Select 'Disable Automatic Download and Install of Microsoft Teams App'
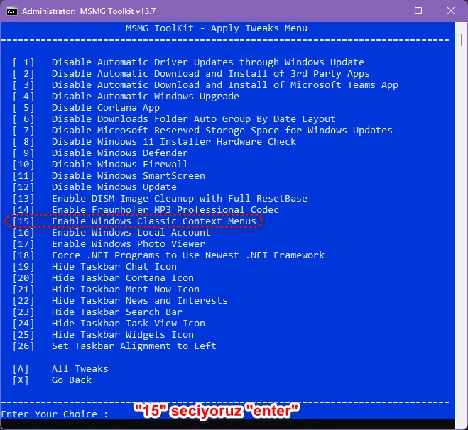The image size is (468, 430). [224, 85]
